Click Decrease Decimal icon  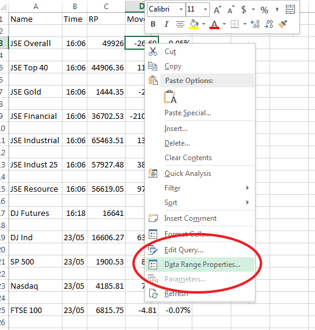(269, 24)
